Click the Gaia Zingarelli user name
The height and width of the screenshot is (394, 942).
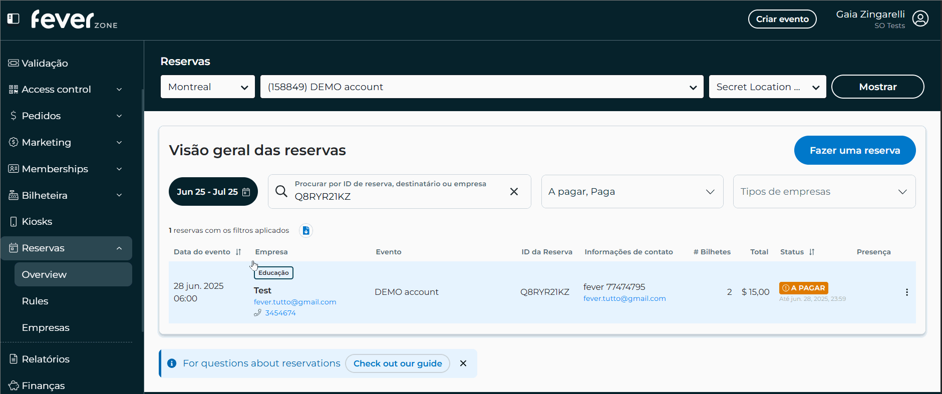(x=870, y=15)
